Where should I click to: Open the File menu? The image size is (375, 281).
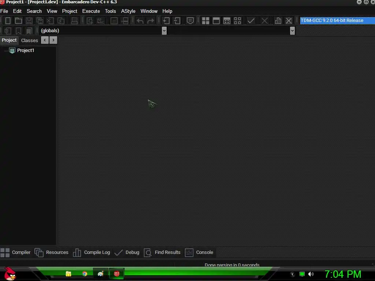pyautogui.click(x=4, y=11)
